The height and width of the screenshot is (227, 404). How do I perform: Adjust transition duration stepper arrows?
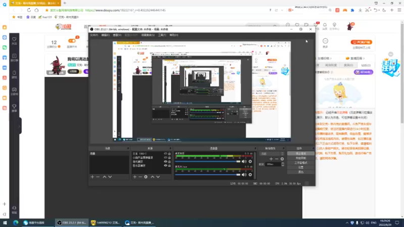pyautogui.click(x=283, y=164)
